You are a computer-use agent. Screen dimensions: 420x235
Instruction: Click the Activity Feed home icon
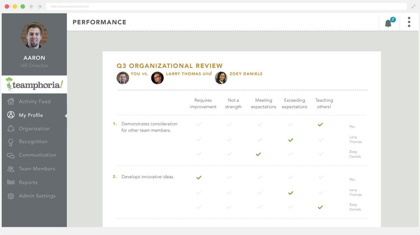coord(11,102)
